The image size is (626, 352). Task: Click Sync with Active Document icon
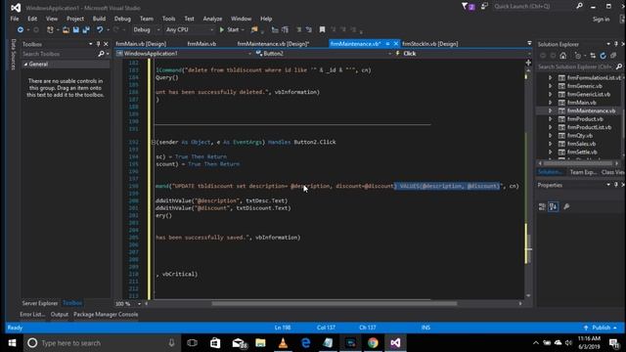pyautogui.click(x=593, y=56)
